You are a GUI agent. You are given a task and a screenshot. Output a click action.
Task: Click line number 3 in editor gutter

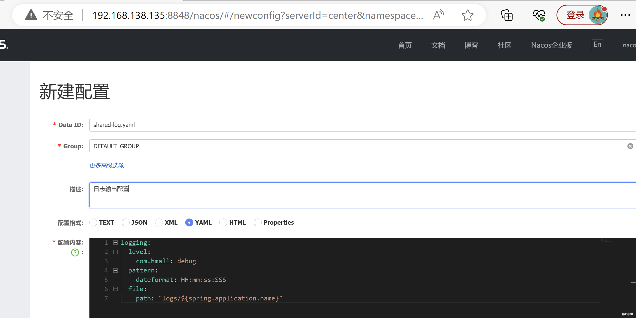click(106, 261)
